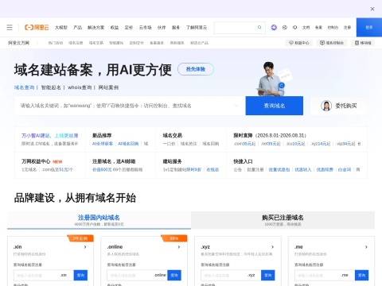Click the icon left of 文档
Viewport: 382px width, 286px height.
294,27
